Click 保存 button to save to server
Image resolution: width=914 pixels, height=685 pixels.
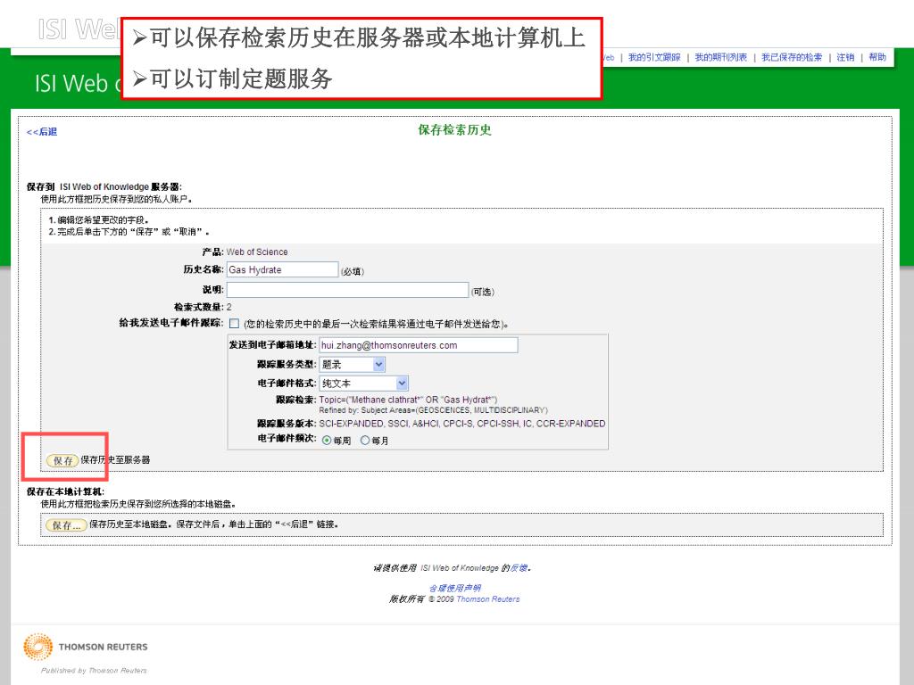[x=62, y=460]
